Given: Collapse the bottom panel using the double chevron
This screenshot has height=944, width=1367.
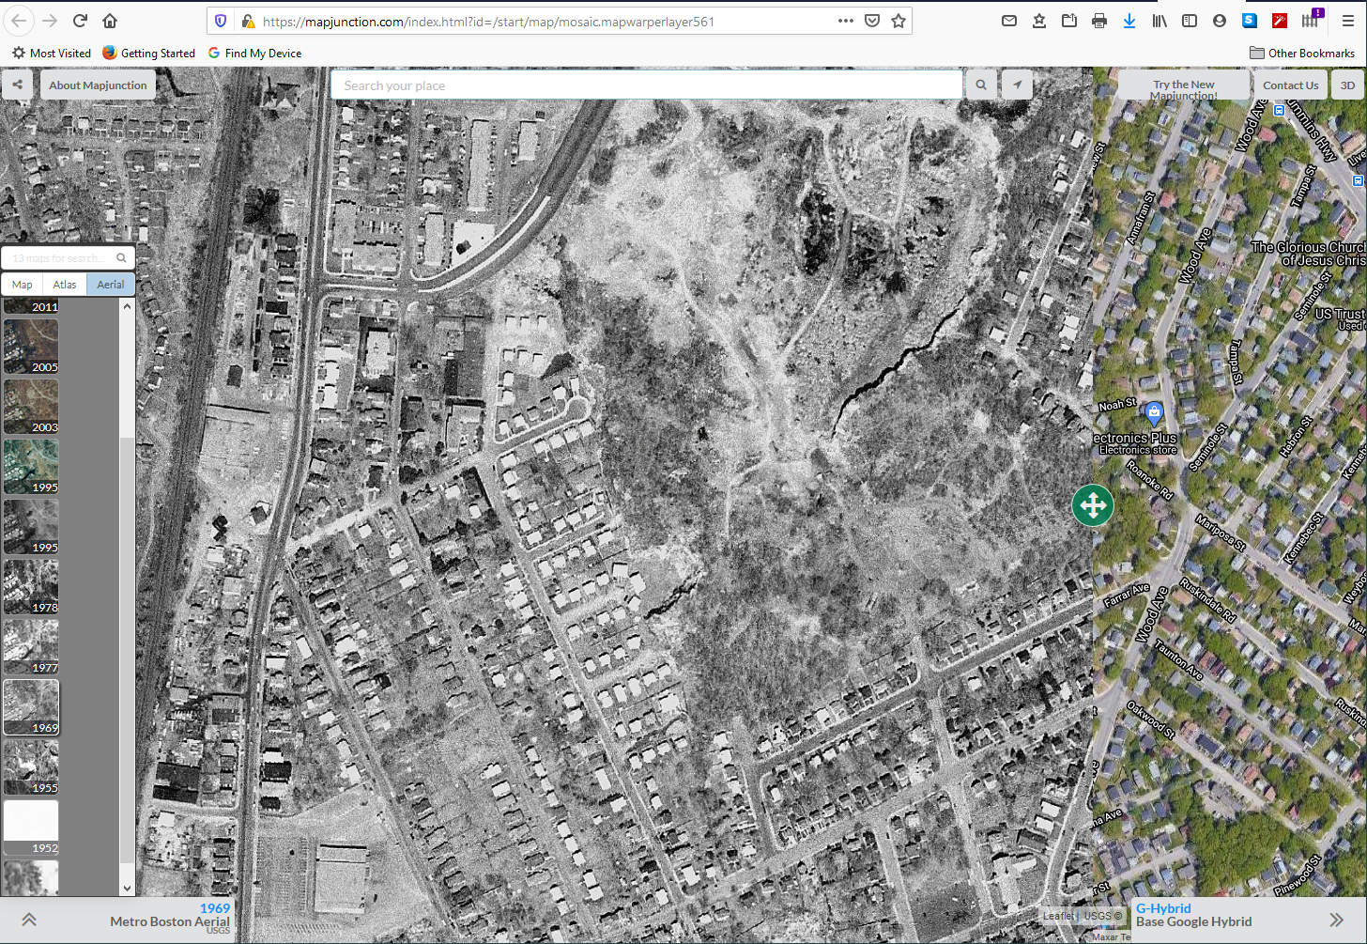Looking at the screenshot, I should [x=28, y=919].
